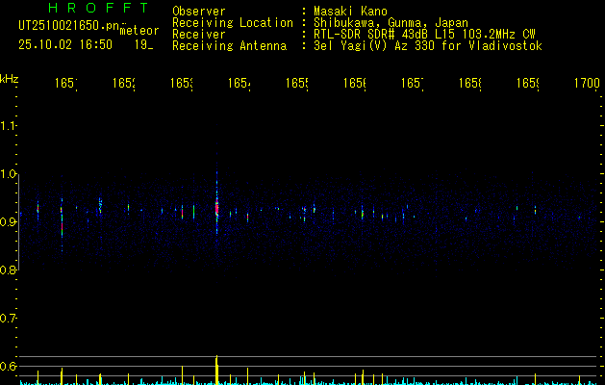Click the word meteor under the file name
605x385 pixels.
(x=139, y=31)
